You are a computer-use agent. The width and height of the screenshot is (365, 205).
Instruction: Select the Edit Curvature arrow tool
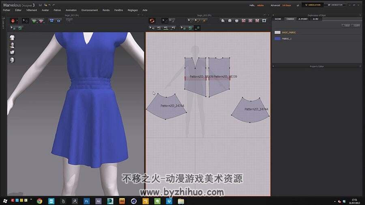(x=190, y=21)
